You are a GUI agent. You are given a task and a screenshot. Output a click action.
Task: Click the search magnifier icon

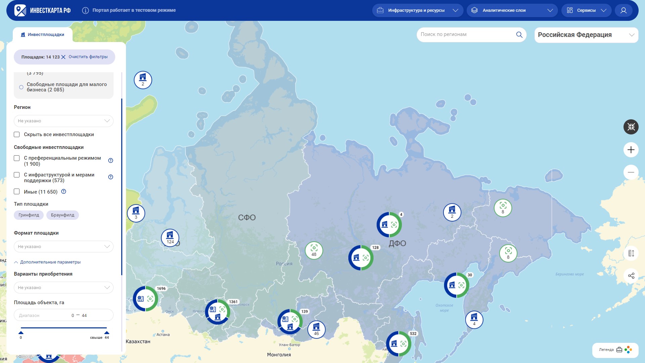(x=519, y=35)
